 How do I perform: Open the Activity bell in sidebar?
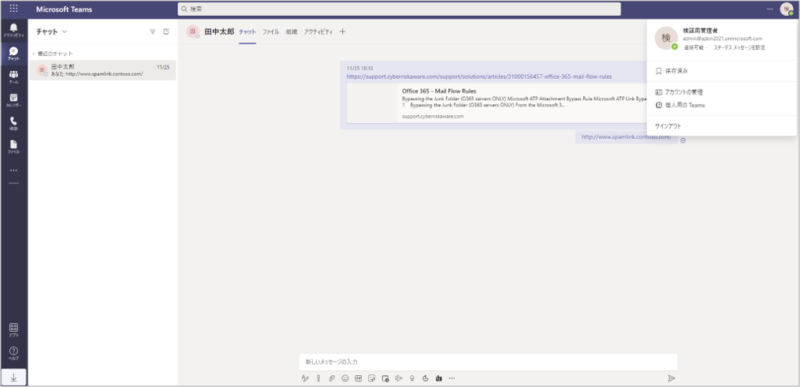[x=13, y=30]
